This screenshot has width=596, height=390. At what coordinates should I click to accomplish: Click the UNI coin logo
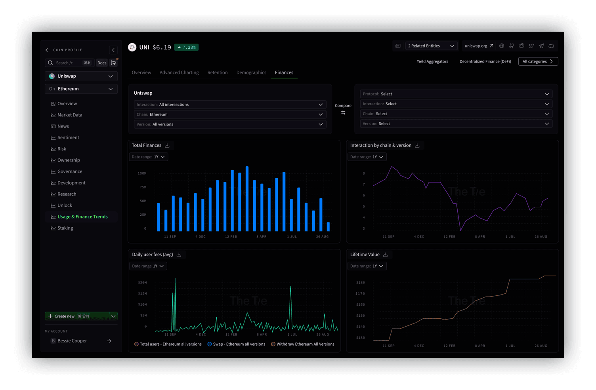point(132,47)
